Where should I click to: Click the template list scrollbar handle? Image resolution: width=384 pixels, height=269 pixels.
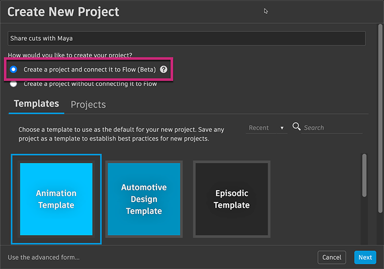[365, 174]
